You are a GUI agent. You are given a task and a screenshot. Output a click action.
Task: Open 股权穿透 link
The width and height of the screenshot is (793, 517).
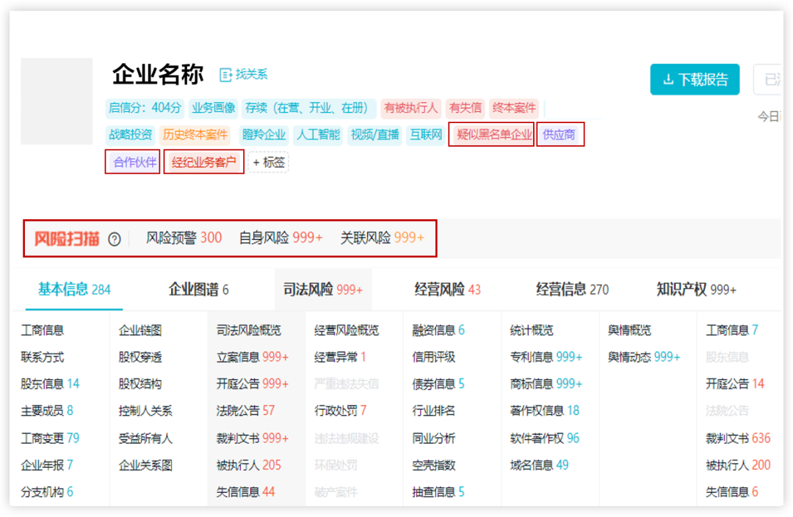tap(140, 357)
